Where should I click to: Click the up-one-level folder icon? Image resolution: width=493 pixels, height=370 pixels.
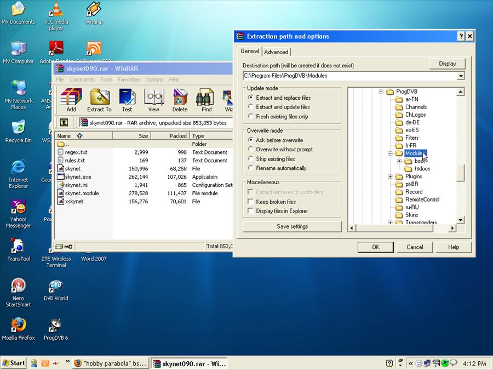64,122
